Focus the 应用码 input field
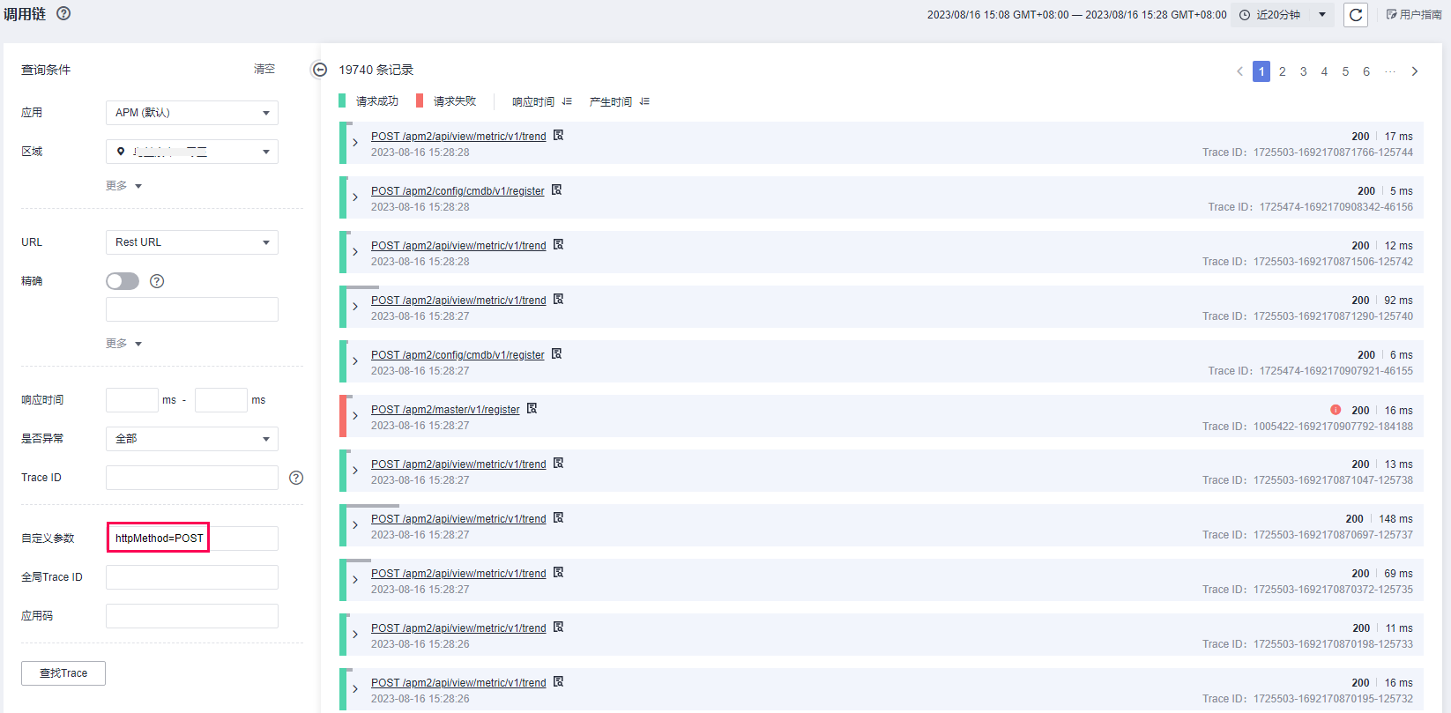Image resolution: width=1451 pixels, height=713 pixels. [192, 616]
